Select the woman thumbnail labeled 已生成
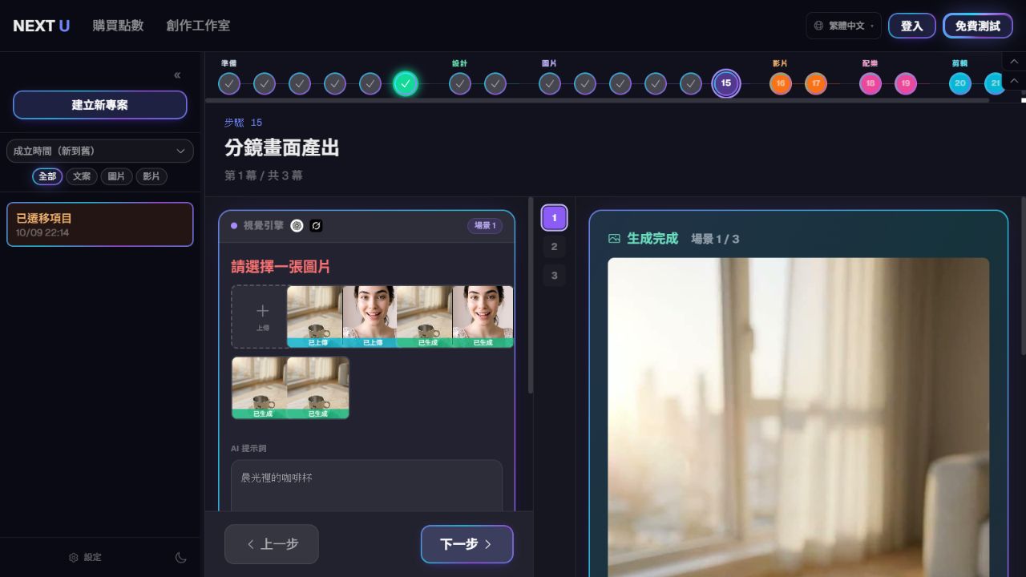This screenshot has height=577, width=1026. pos(483,317)
